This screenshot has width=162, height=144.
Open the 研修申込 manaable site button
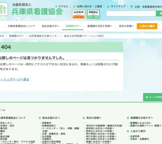93,14
